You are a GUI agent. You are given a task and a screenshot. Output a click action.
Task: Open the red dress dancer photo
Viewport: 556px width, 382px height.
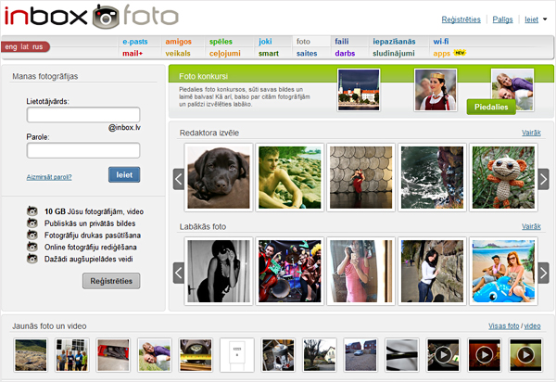tap(361, 177)
